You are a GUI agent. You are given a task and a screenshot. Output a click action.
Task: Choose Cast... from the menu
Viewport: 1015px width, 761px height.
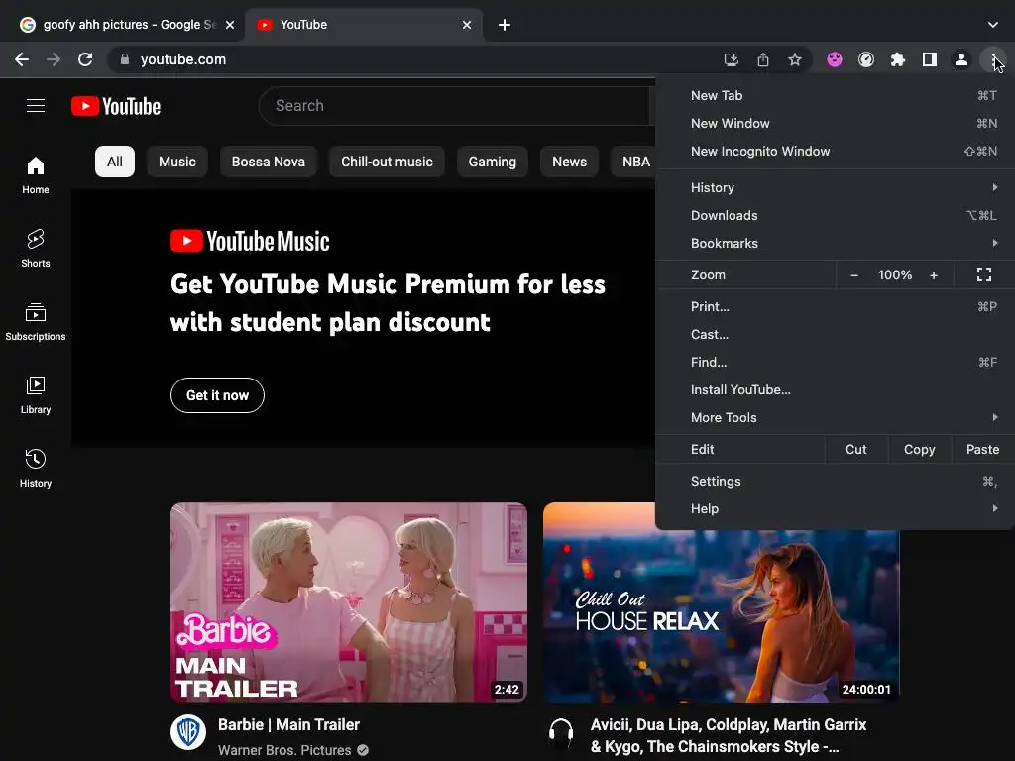coord(835,335)
